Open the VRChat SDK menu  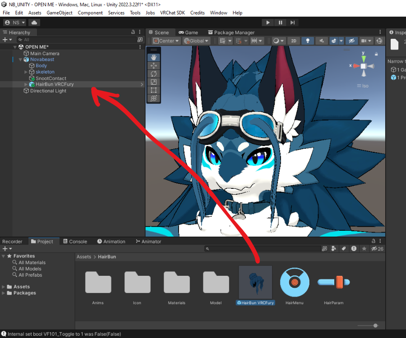coord(172,13)
